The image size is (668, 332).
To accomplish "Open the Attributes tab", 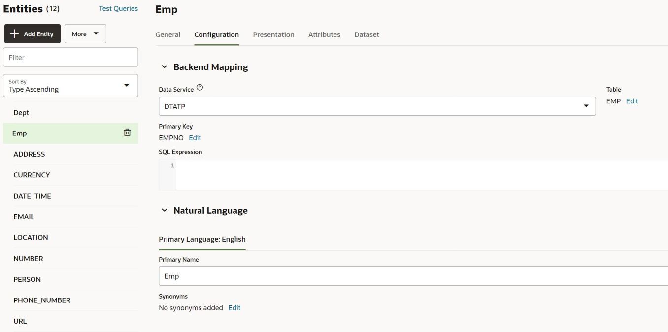I will 324,34.
